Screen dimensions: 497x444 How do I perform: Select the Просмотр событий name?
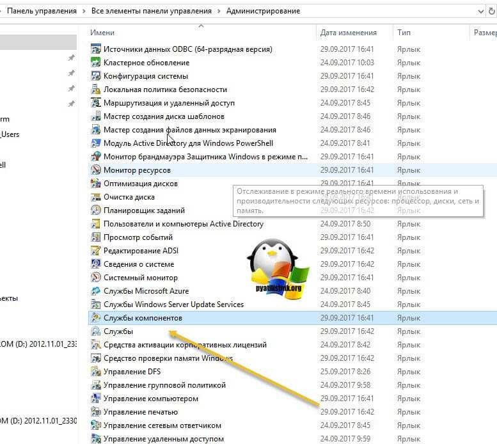(138, 237)
